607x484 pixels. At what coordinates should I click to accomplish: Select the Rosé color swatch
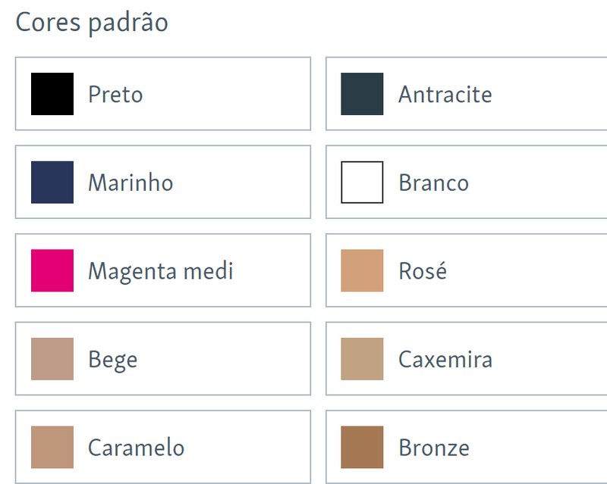tap(362, 270)
